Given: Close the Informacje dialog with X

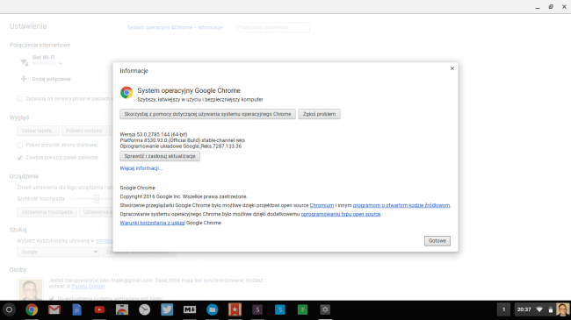Looking at the screenshot, I should (452, 68).
